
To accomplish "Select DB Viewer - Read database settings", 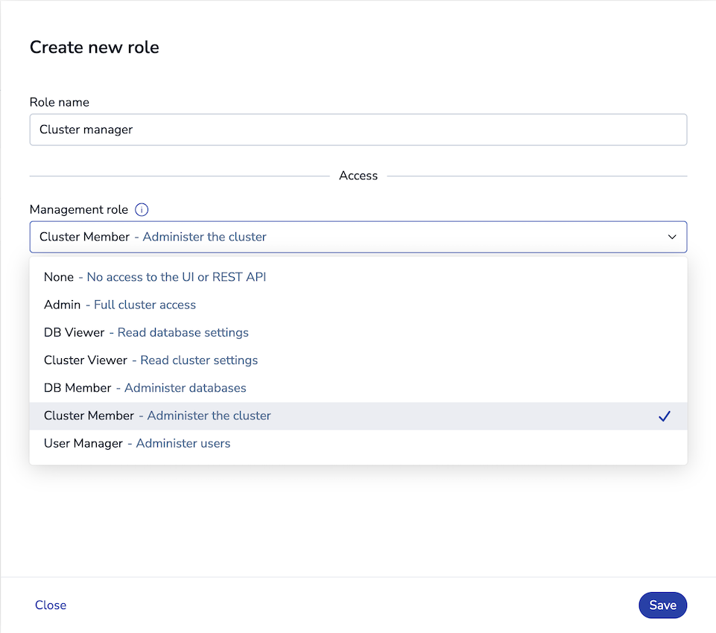I will click(x=146, y=332).
